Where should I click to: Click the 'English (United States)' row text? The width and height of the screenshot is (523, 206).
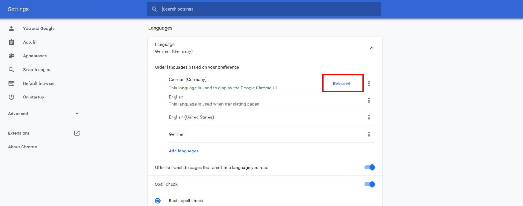191,117
